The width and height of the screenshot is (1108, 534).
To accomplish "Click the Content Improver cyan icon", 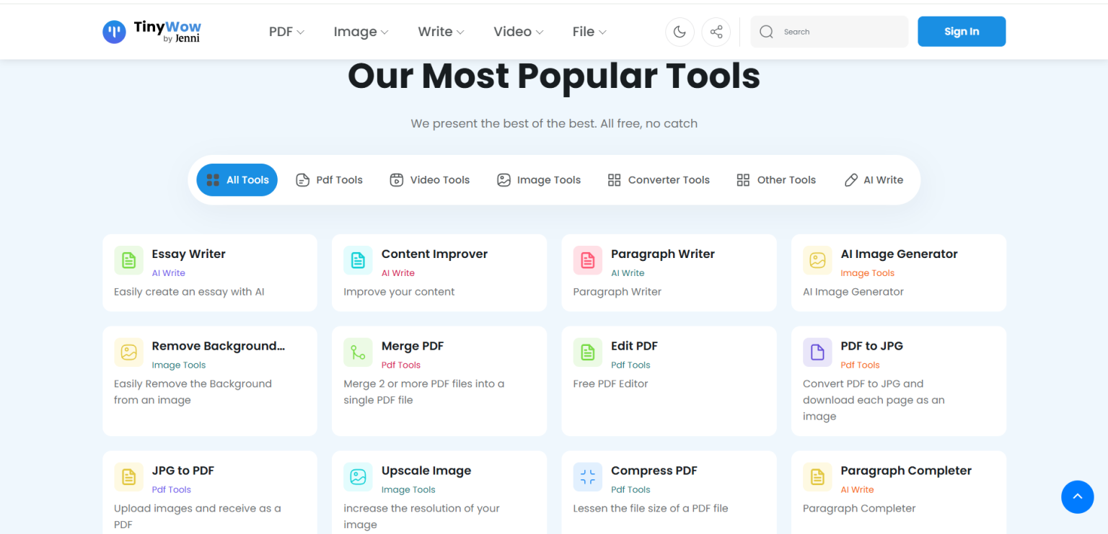I will point(358,260).
